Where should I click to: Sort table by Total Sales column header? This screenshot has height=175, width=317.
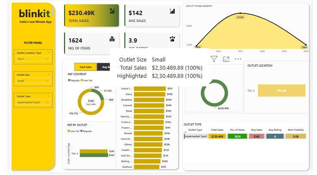coord(217,130)
